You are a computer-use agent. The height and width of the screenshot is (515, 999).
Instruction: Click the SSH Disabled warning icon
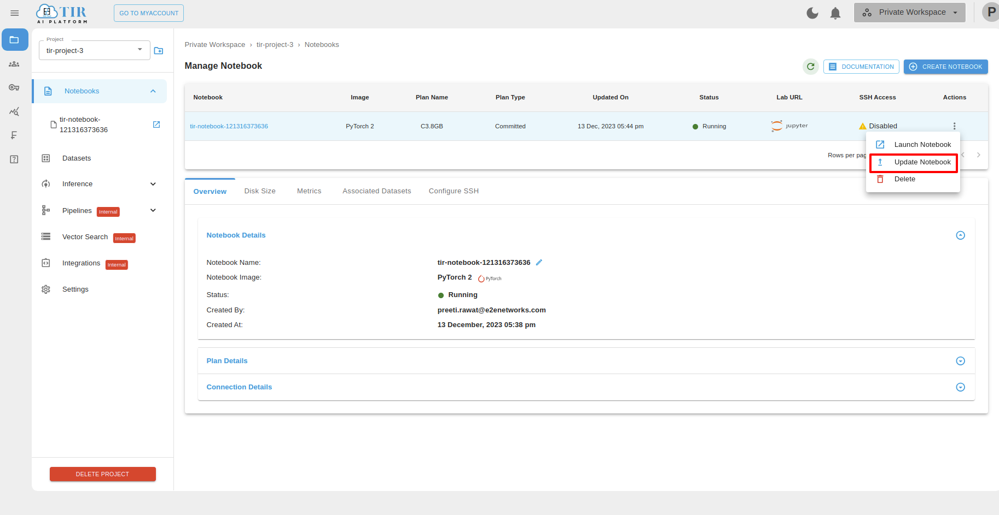coord(863,126)
